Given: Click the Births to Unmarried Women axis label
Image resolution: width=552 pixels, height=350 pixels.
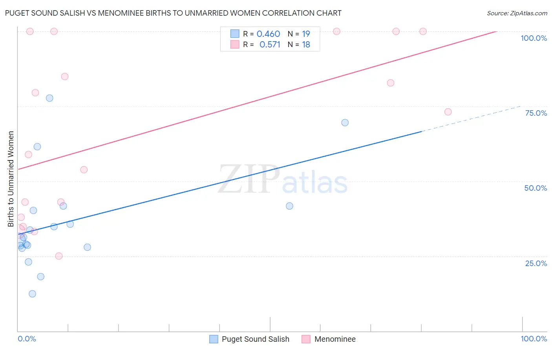Looking at the screenshot, I should pyautogui.click(x=11, y=179).
